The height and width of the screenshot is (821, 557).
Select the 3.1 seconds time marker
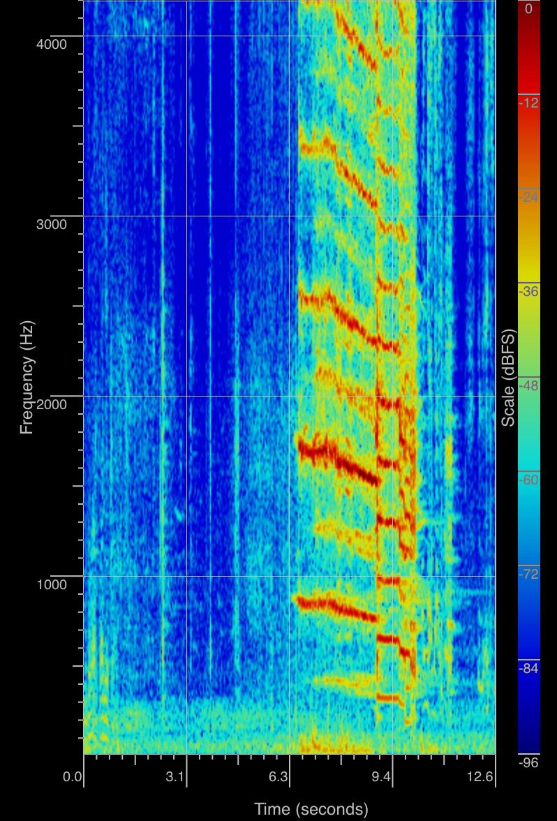(x=175, y=776)
